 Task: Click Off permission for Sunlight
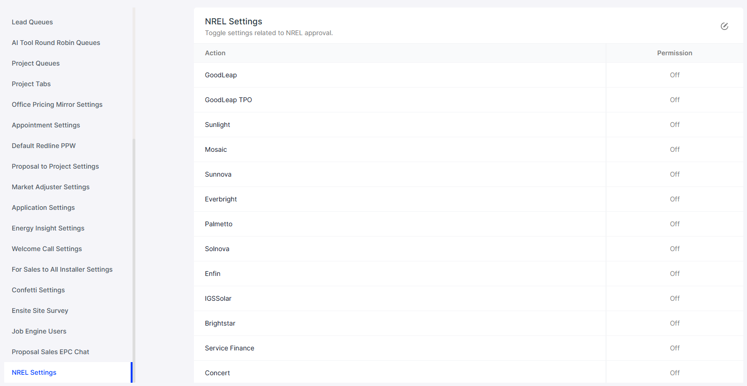pyautogui.click(x=674, y=125)
